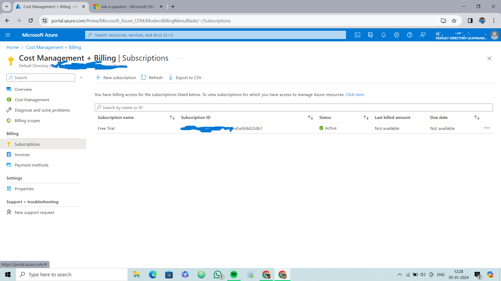Viewport: 501px width, 281px height.
Task: Open the Azure portal hamburger menu
Action: click(8, 35)
